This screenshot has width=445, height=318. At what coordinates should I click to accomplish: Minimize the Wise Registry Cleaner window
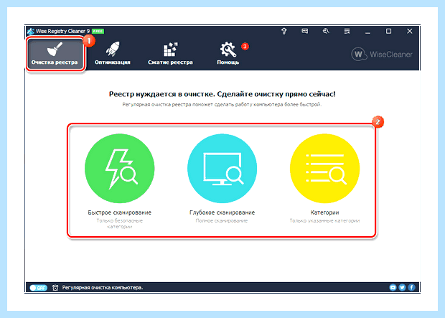[367, 32]
